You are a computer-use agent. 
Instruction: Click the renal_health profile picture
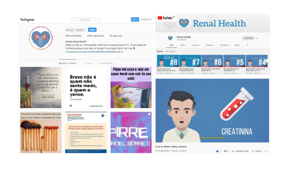pyautogui.click(x=41, y=38)
